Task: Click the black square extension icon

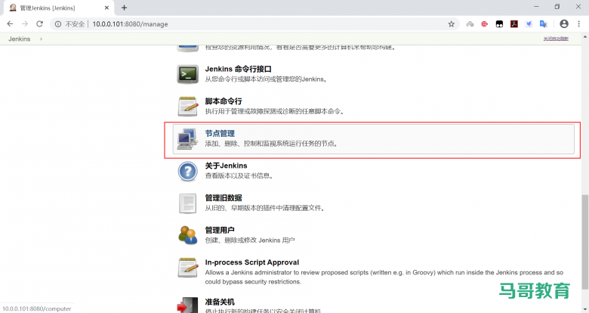Action: 499,24
